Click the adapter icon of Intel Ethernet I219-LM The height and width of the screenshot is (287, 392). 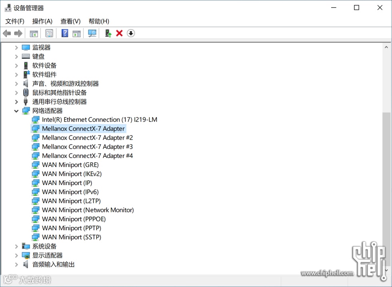coord(36,120)
